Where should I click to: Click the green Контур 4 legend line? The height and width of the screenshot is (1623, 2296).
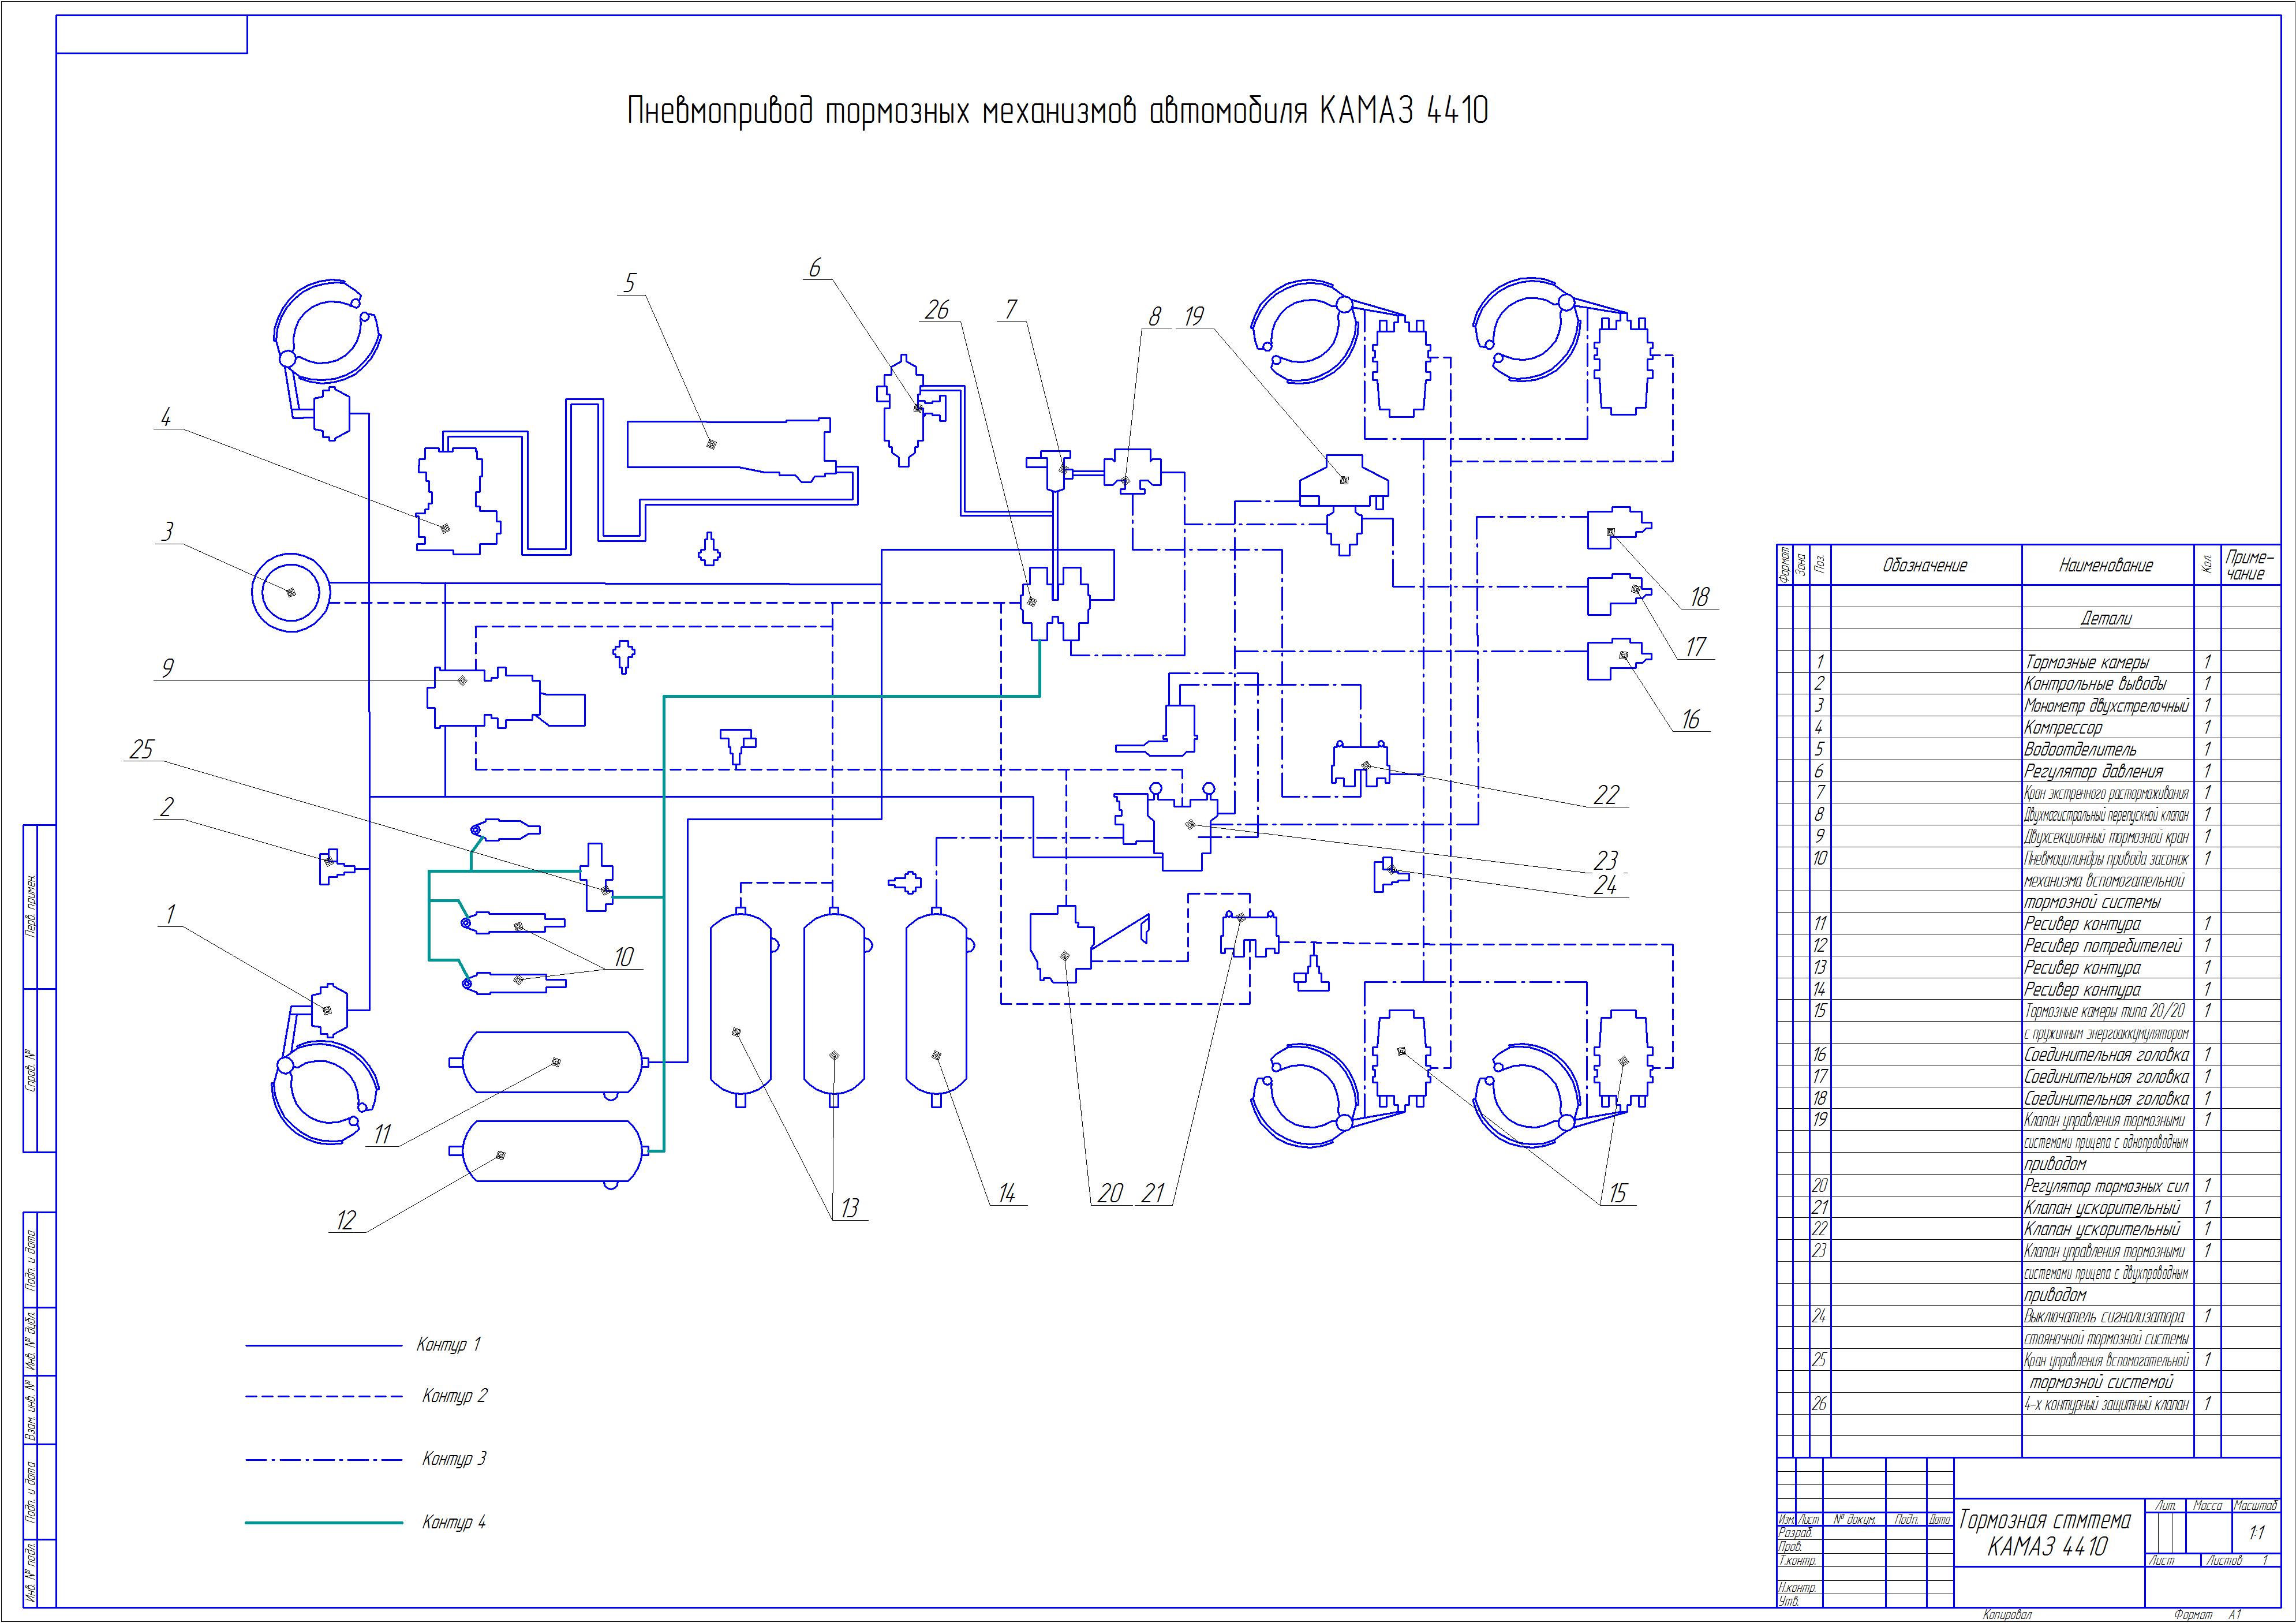(x=323, y=1523)
